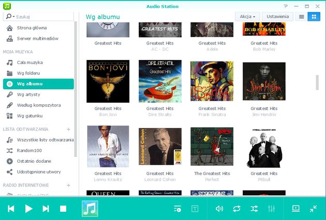The image size is (326, 220).
Task: Click the pencil icon for composers
Action: point(9,105)
